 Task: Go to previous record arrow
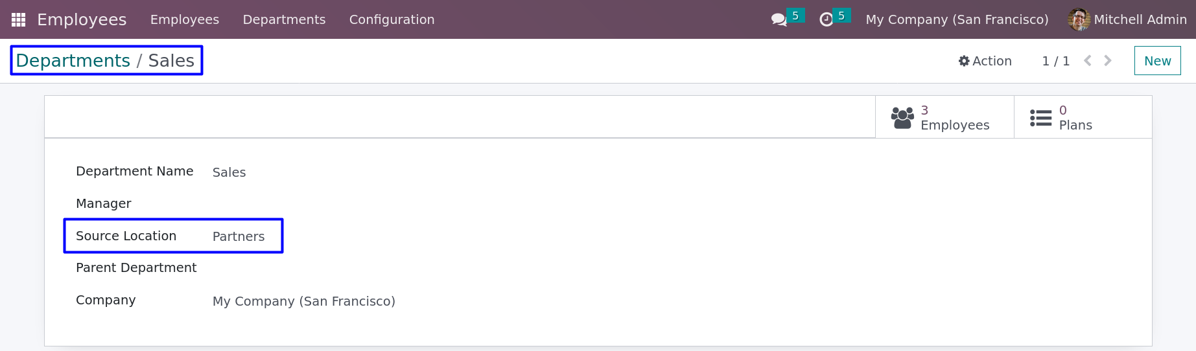pos(1088,61)
